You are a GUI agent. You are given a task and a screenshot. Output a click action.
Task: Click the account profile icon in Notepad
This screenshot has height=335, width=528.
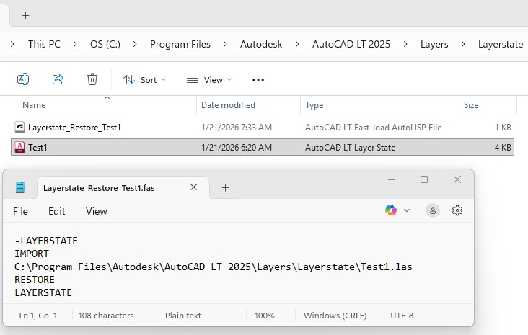(x=433, y=210)
